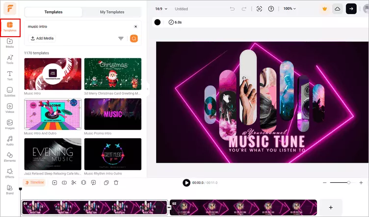Click the timeline zoom out minus

[x=324, y=183]
